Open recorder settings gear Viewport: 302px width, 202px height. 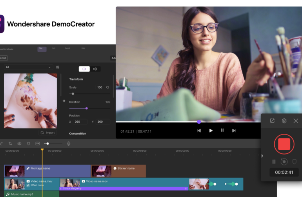tap(284, 121)
